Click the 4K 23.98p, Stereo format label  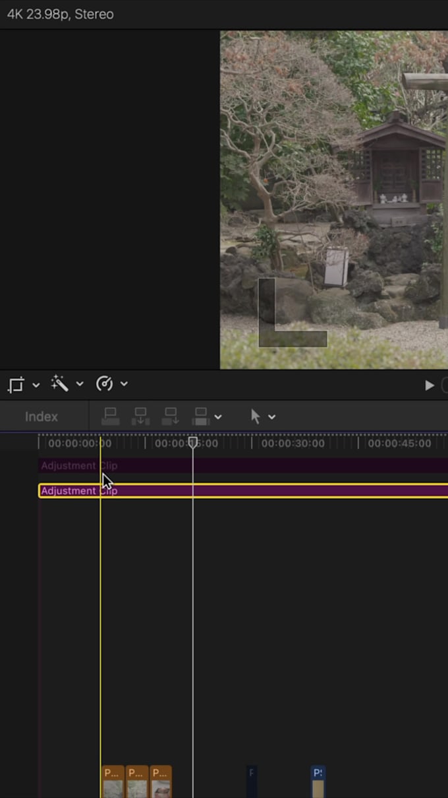tap(60, 14)
